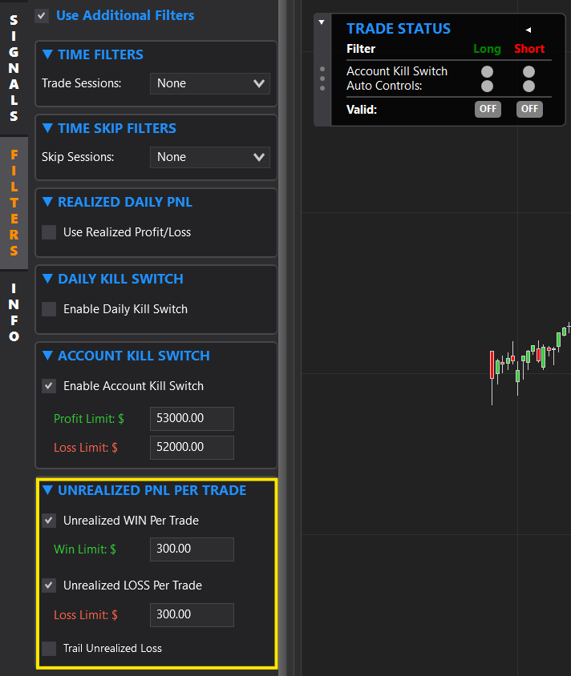
Task: Enable Use Realized Profit/Loss checkbox
Action: [x=49, y=232]
